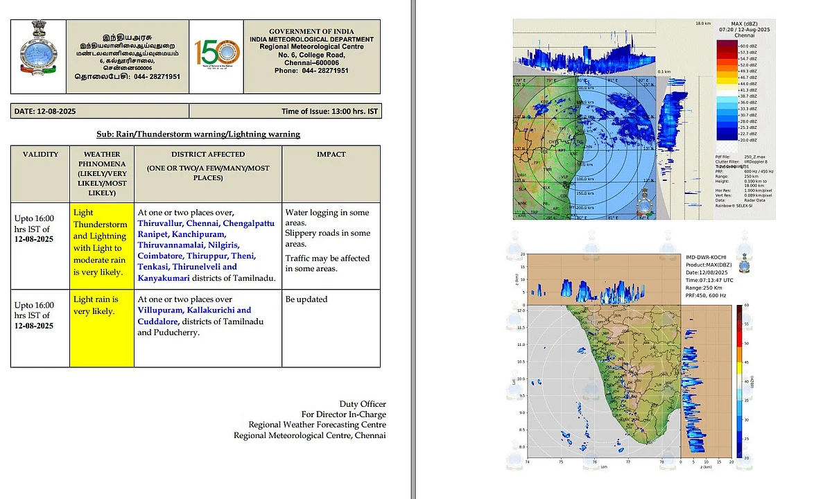Click 'Traffic may be affected' impact text
Screen dimensions: 832x499
pos(327,258)
